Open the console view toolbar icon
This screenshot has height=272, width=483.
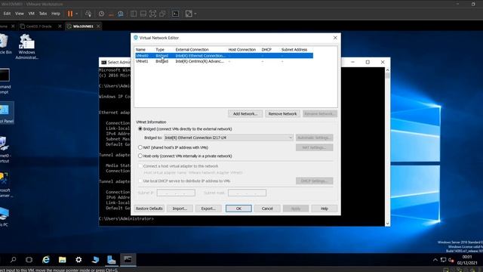tap(175, 14)
